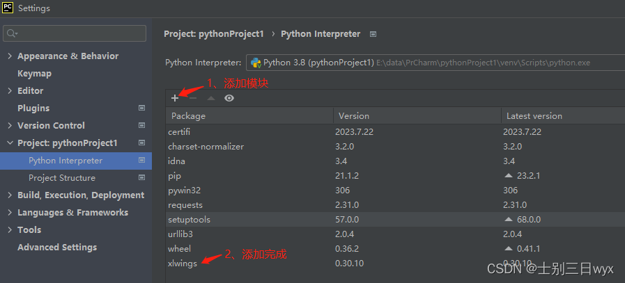
Task: Select the requests package row
Action: 395,205
